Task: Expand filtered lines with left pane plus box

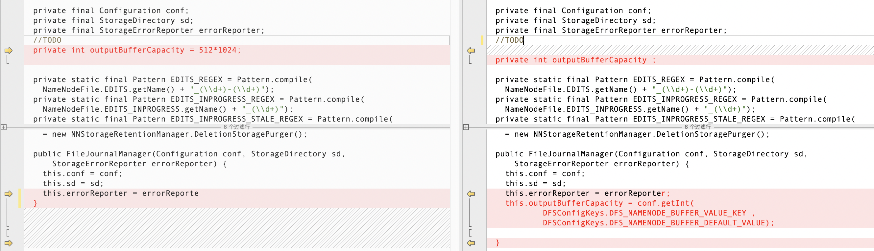Action: [x=3, y=127]
